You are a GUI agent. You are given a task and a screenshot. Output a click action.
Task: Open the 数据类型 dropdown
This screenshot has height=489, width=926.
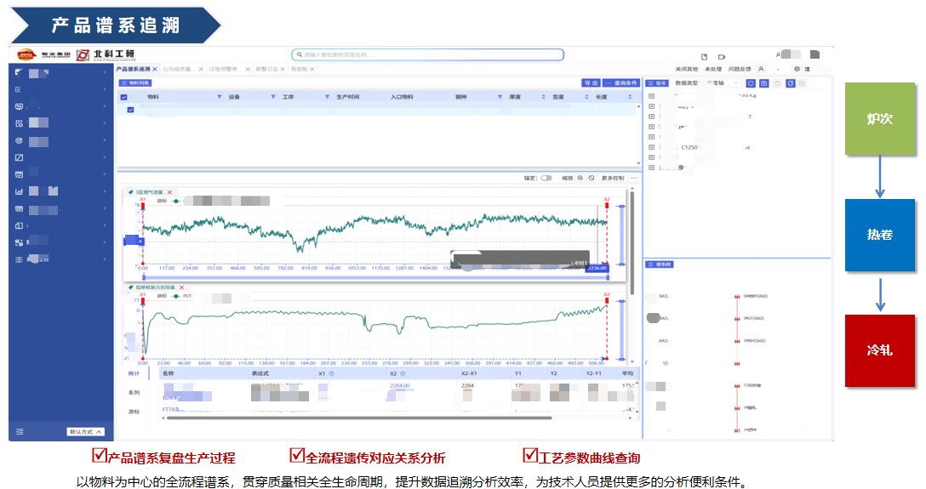720,83
